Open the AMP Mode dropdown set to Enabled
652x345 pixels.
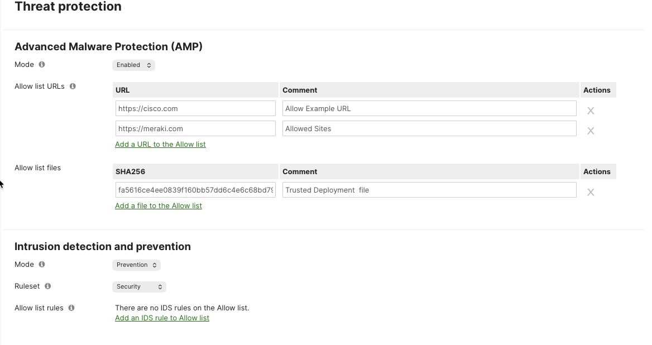(x=133, y=65)
